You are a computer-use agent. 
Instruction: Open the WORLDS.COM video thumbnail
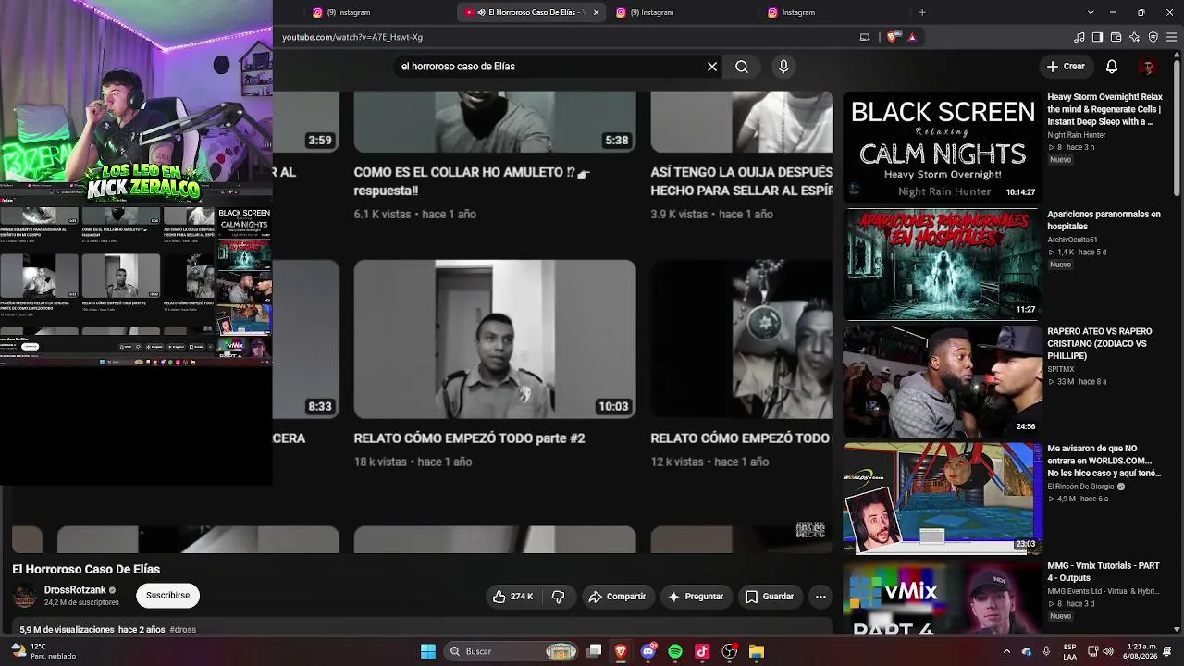(x=942, y=499)
